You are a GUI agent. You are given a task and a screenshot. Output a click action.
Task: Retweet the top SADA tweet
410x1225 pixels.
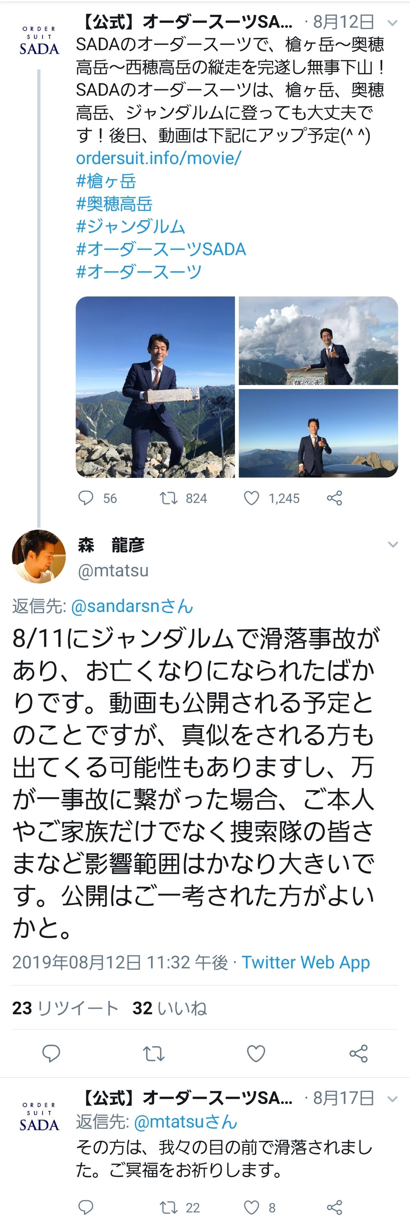[169, 498]
